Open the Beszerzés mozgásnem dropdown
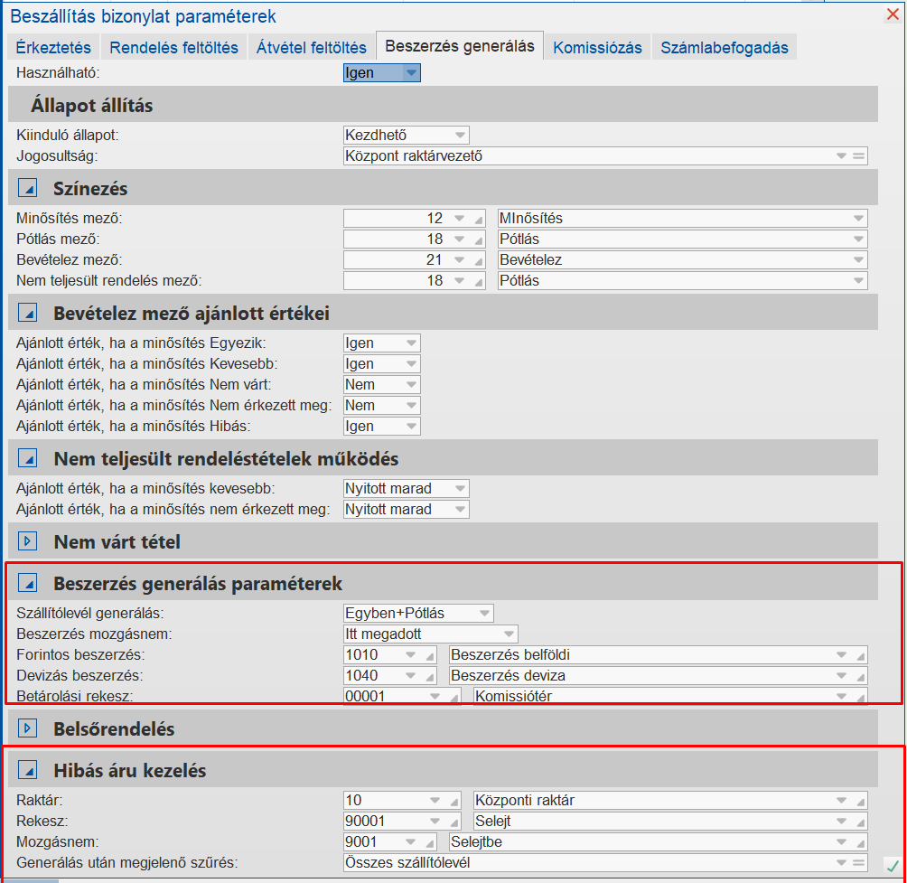 tap(509, 634)
